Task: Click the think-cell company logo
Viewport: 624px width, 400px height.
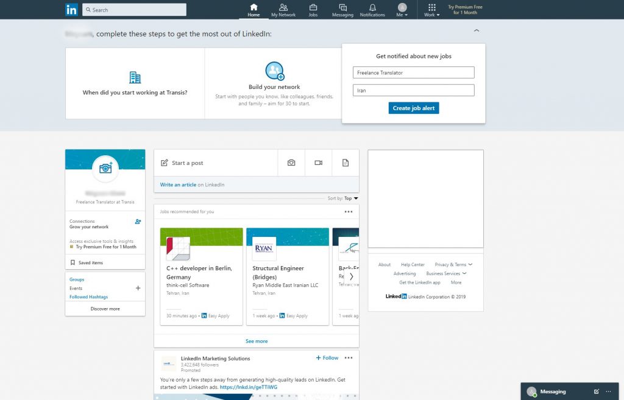Action: (x=178, y=248)
